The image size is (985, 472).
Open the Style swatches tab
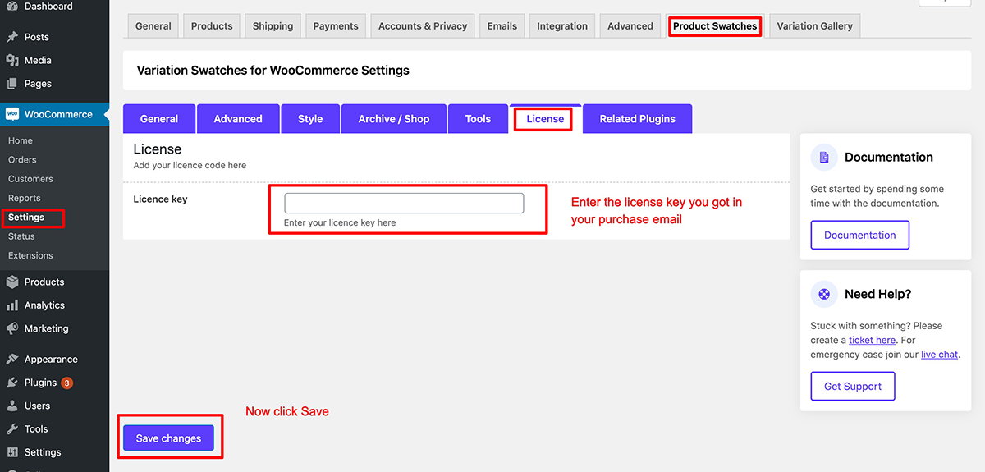click(x=310, y=118)
